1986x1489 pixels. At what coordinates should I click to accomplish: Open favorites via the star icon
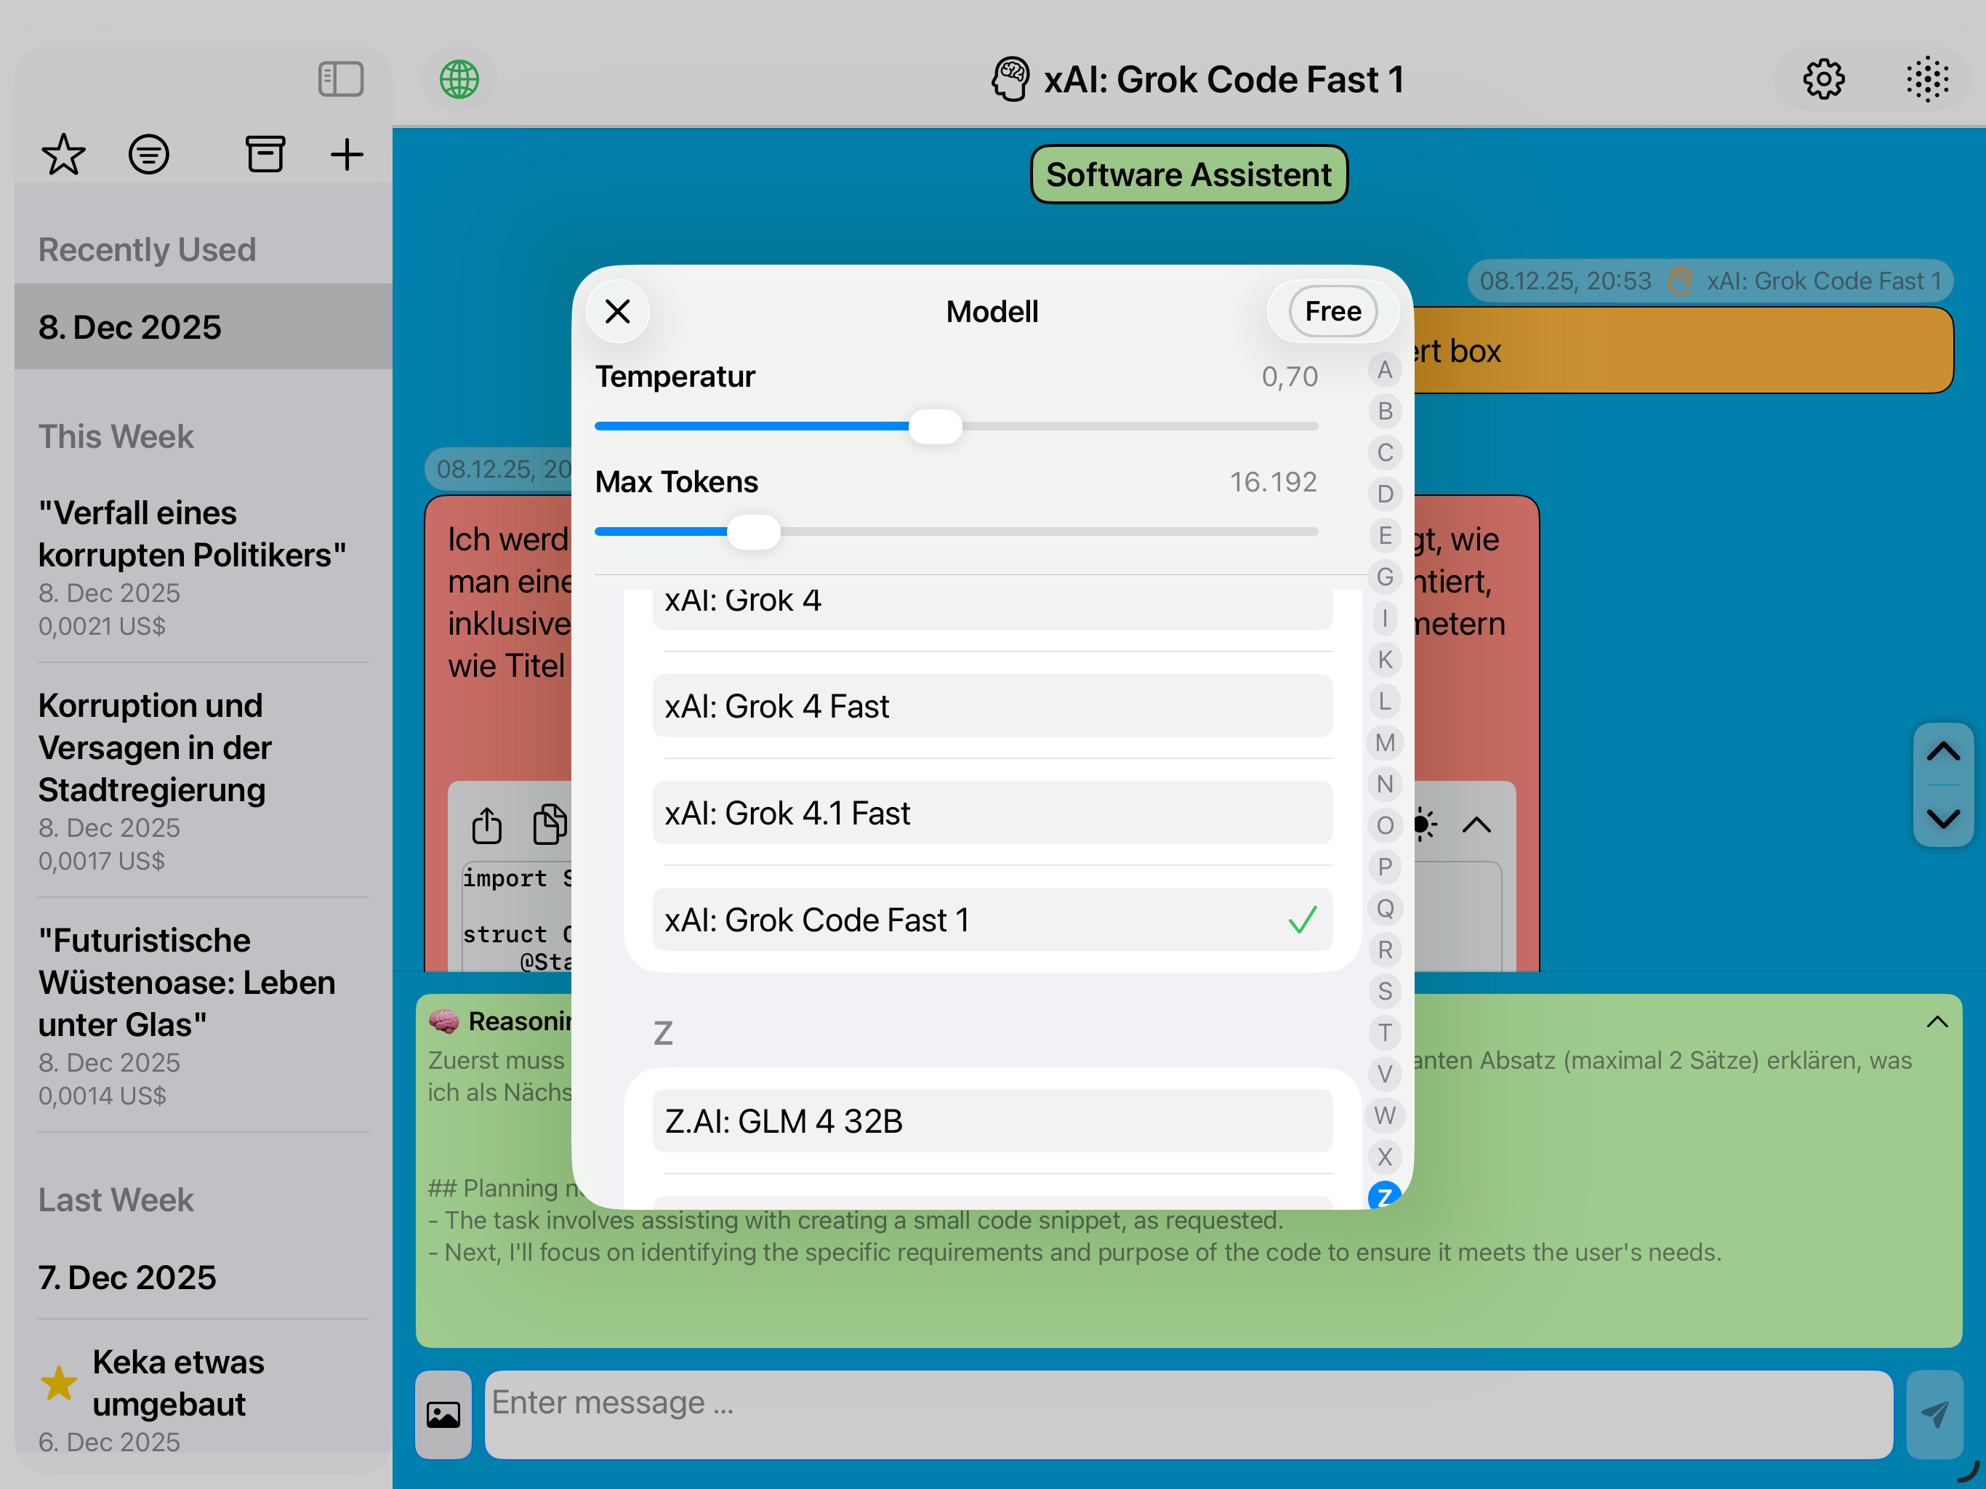(64, 154)
